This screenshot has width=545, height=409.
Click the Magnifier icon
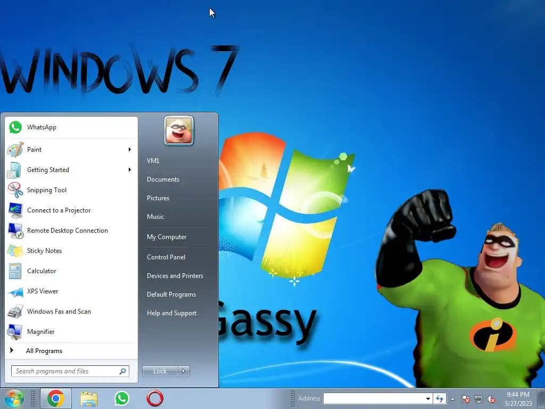(x=15, y=332)
